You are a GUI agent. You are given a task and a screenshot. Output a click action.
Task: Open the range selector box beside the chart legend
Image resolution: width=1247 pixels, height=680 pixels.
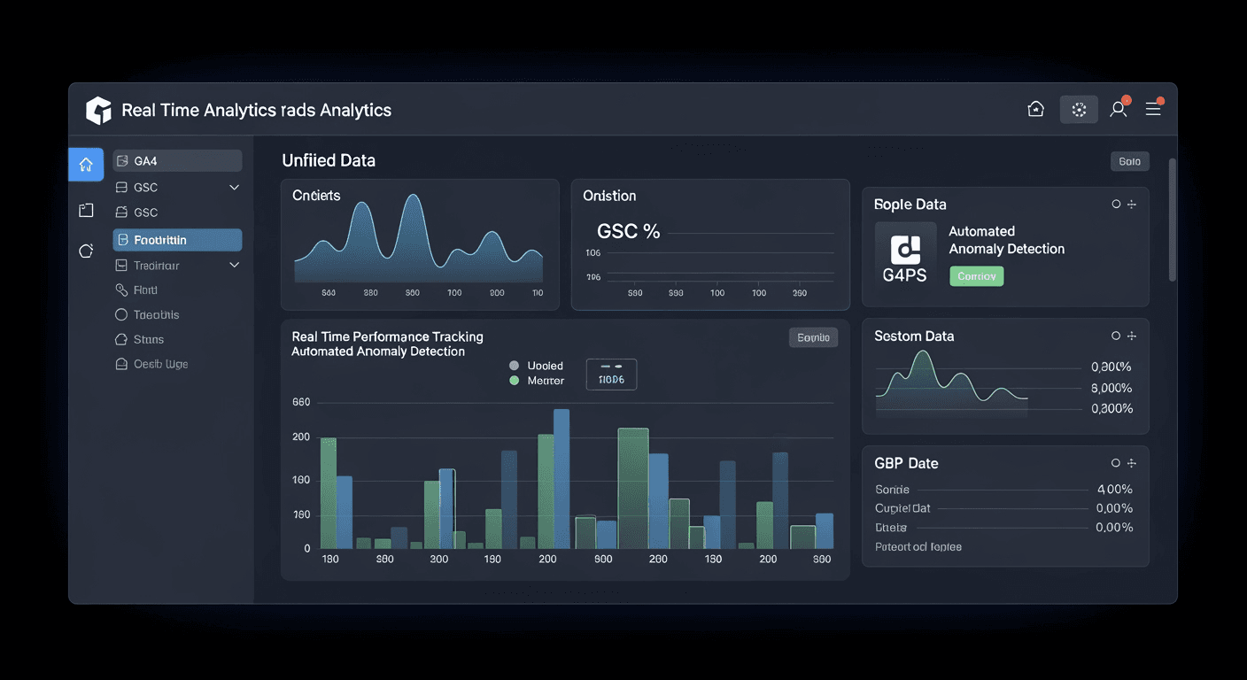click(x=611, y=374)
